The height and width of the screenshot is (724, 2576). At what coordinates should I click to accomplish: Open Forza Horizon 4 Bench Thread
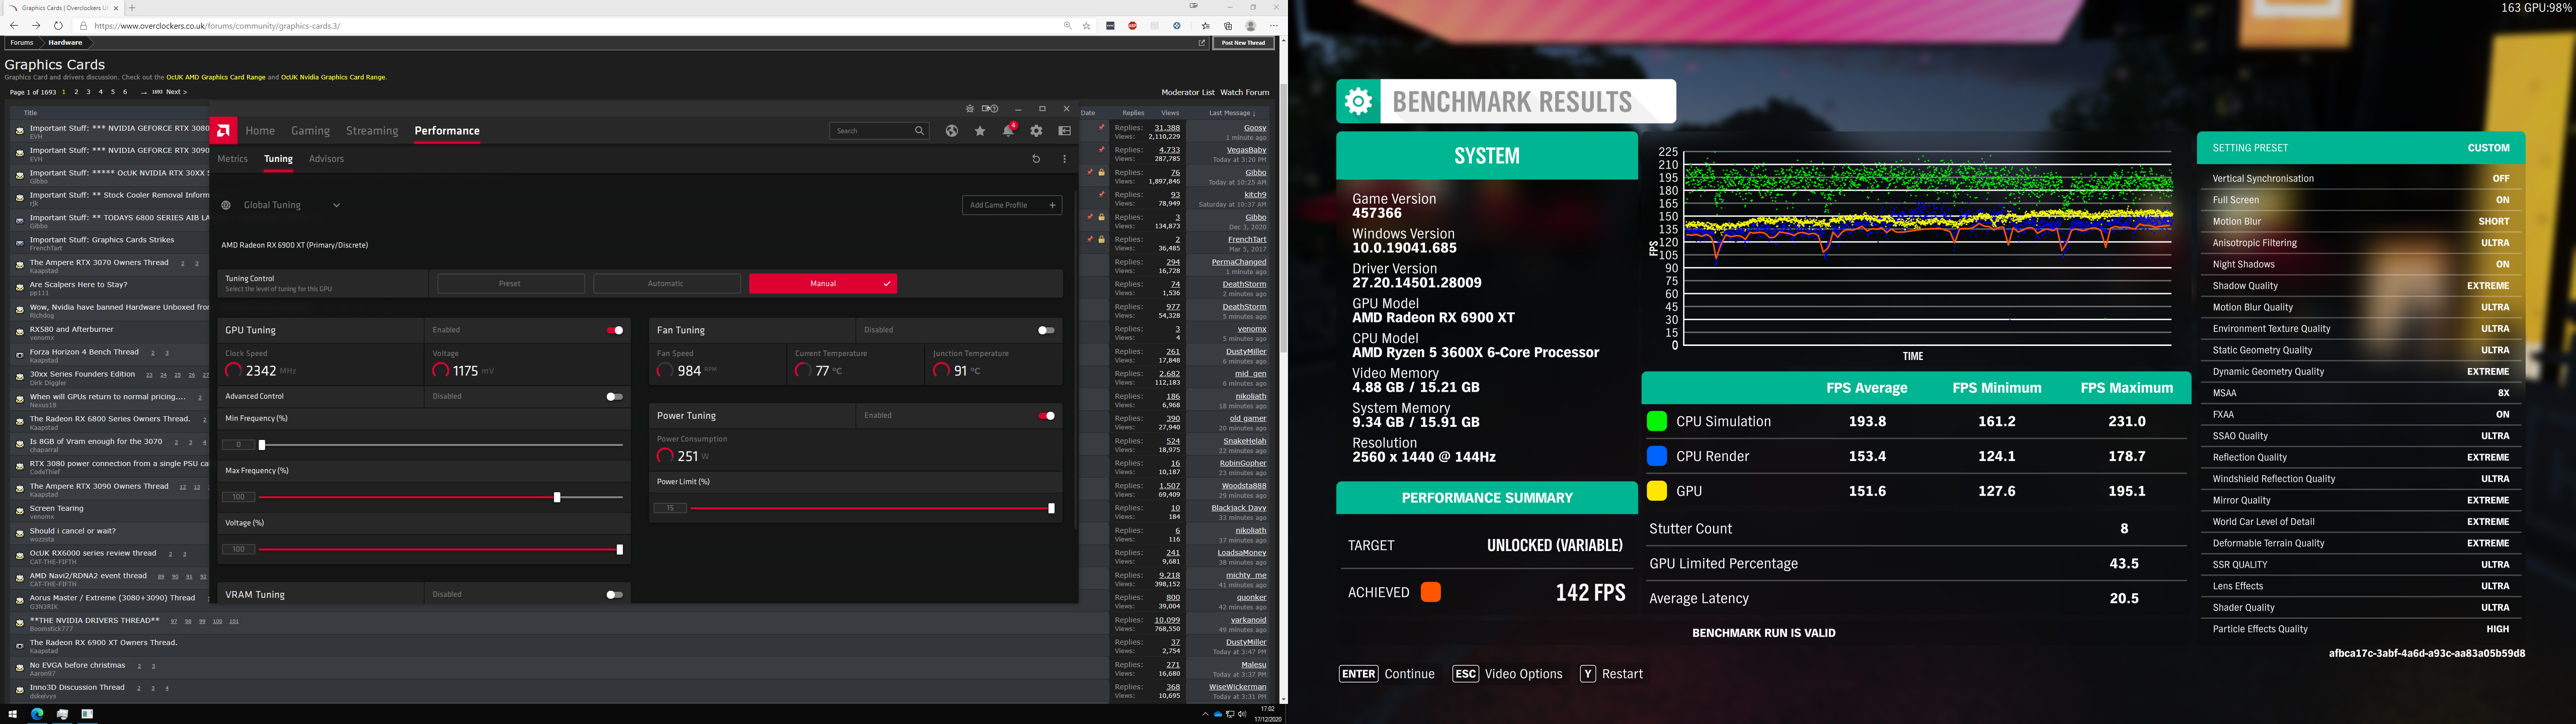[84, 352]
